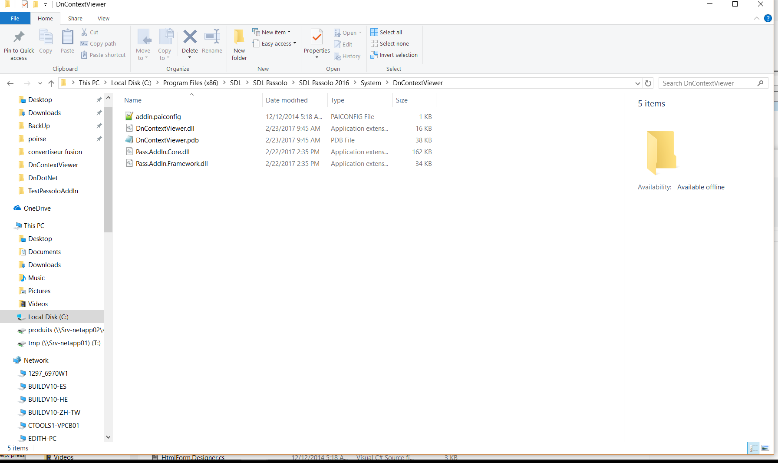Click the navigation pane scrollbar thumb
Image resolution: width=778 pixels, height=463 pixels.
point(109,169)
